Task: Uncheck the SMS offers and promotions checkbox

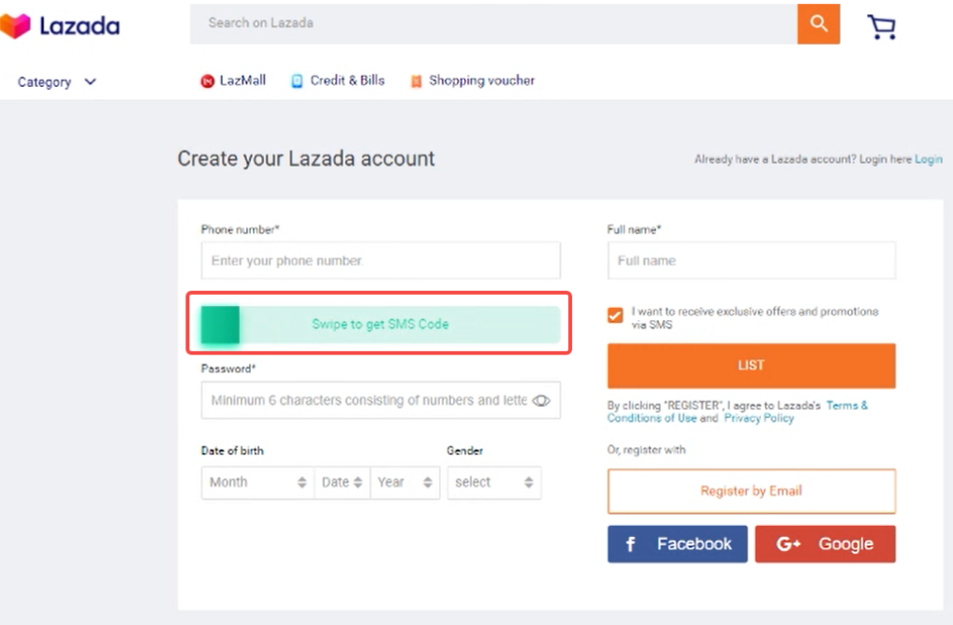Action: [615, 316]
